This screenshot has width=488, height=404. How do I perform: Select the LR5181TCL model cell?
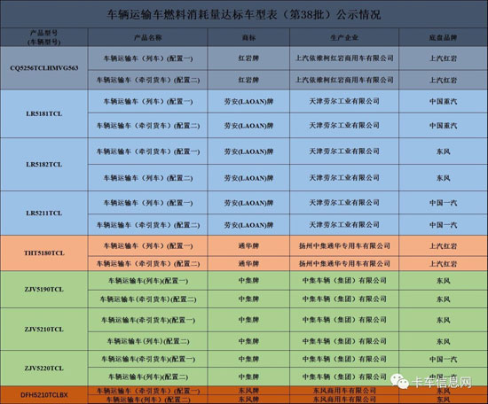[43, 113]
